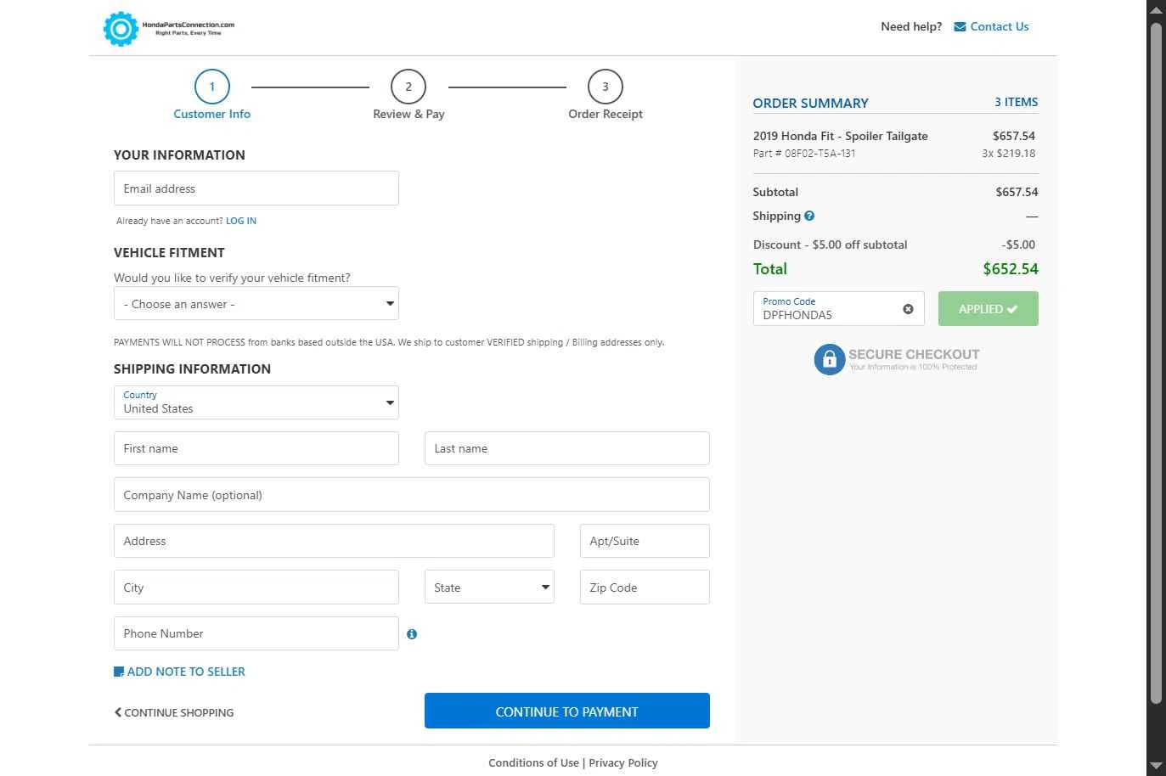Open Privacy Policy link

pos(623,763)
